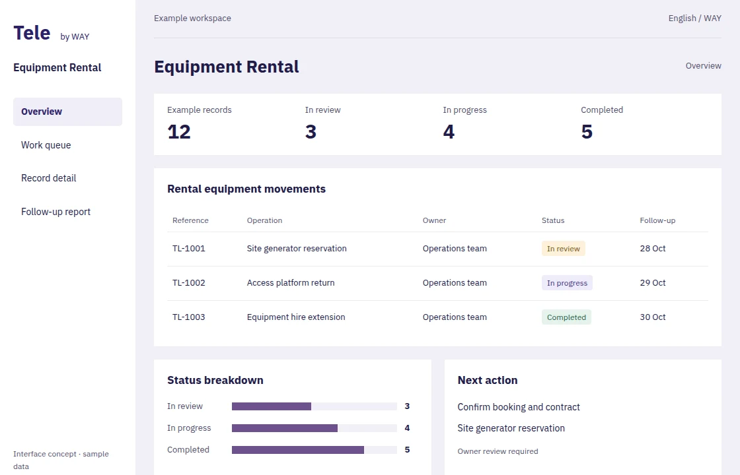Click value 4 beside In progress bar

pos(407,428)
